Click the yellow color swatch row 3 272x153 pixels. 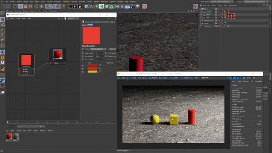point(93,71)
